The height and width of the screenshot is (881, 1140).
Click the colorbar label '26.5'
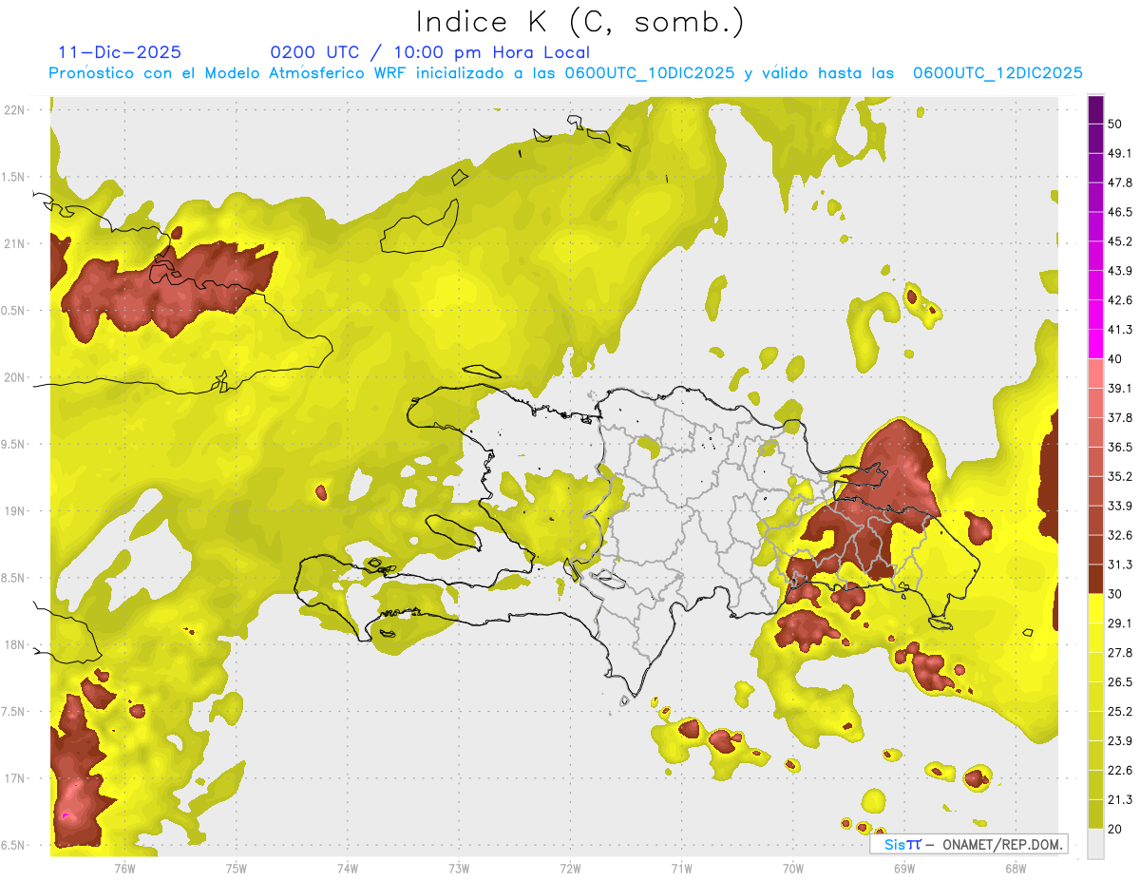pyautogui.click(x=1120, y=682)
